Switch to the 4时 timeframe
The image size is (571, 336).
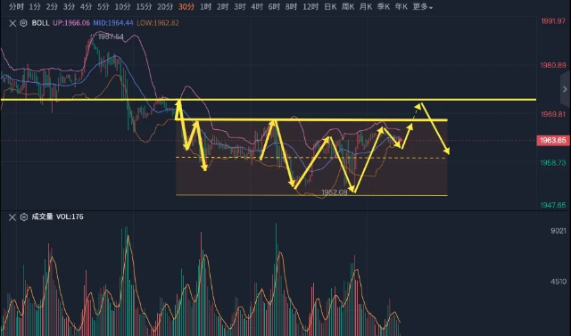(257, 7)
